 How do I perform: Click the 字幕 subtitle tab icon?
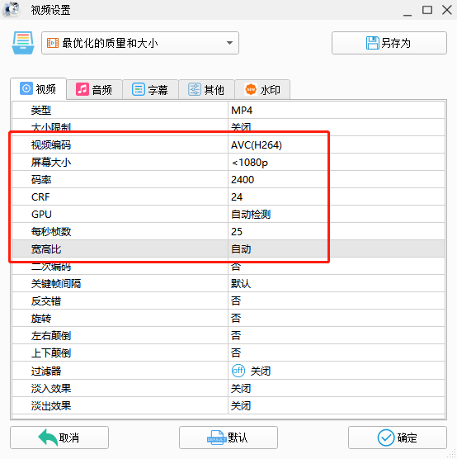(x=139, y=89)
